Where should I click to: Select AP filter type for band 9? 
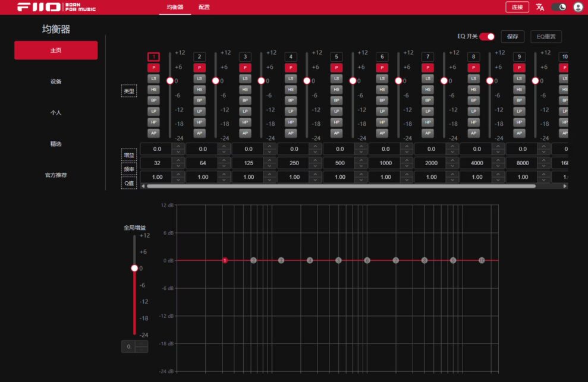519,133
